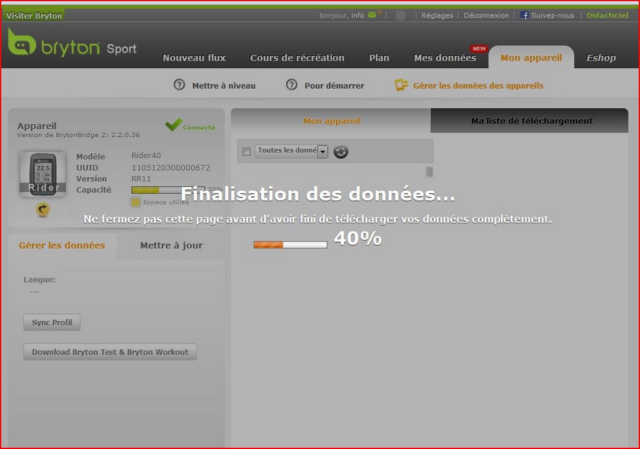Click the RR11 version value
This screenshot has height=449, width=640.
(x=141, y=179)
